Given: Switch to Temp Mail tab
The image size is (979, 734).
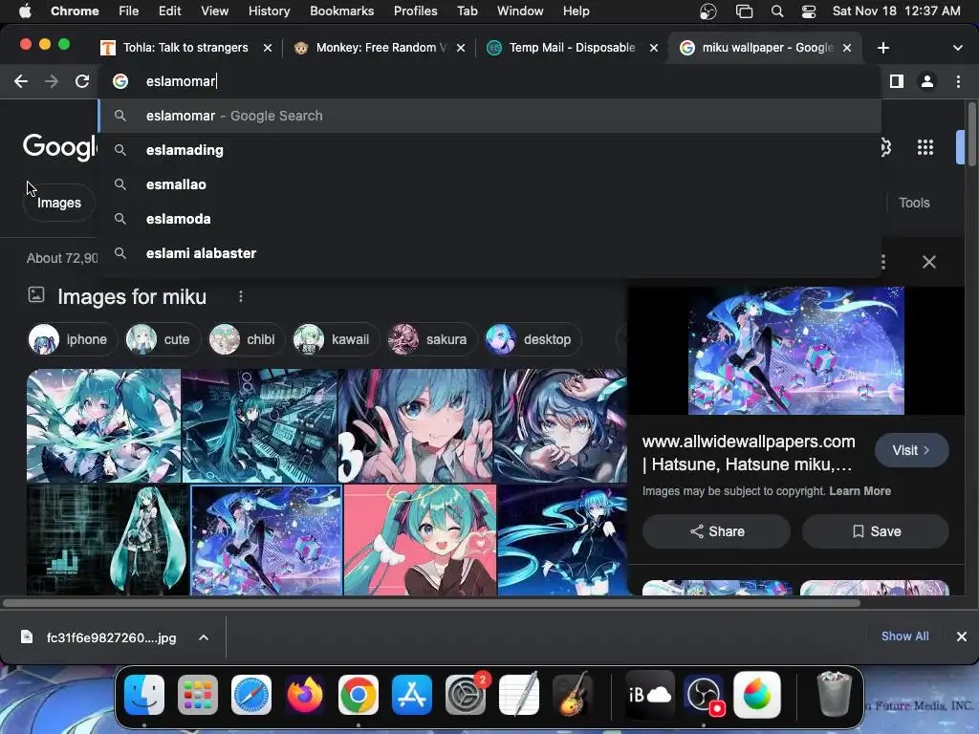Looking at the screenshot, I should coord(572,48).
